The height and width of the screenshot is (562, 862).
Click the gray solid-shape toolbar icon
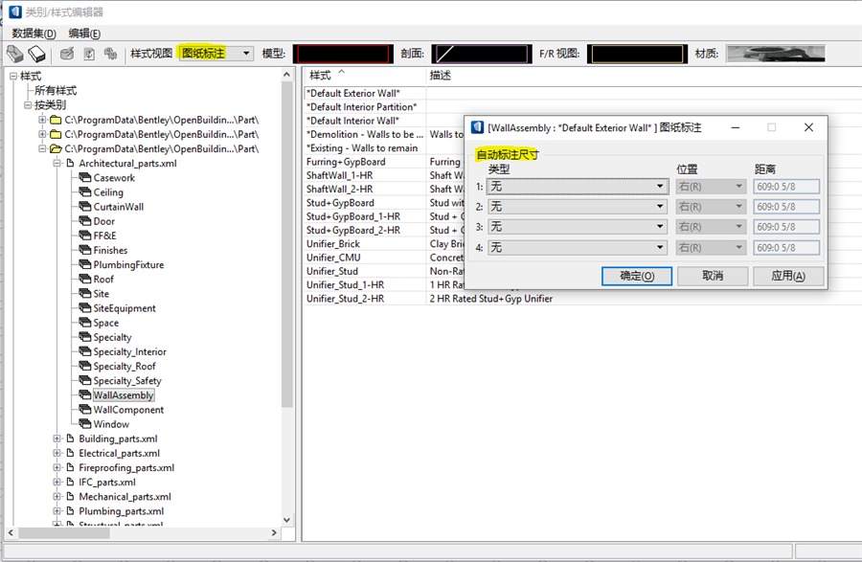(14, 54)
